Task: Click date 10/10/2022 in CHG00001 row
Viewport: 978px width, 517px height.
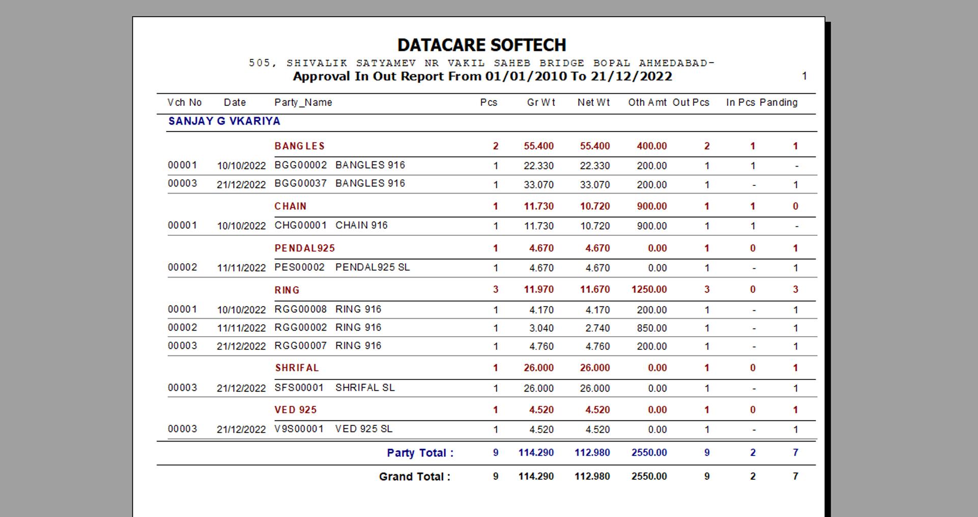Action: coord(242,226)
